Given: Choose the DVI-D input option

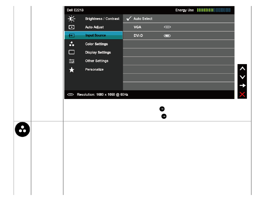Looking at the screenshot, I should pos(179,35).
